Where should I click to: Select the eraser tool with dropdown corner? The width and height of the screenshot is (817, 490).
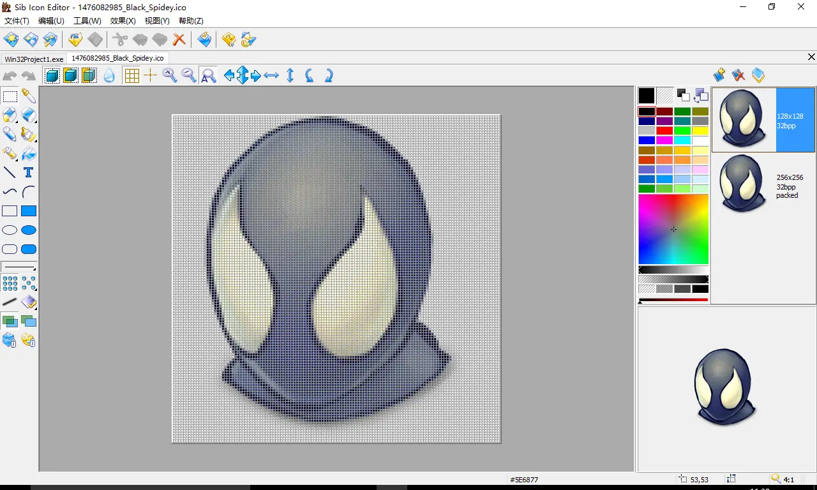point(29,115)
